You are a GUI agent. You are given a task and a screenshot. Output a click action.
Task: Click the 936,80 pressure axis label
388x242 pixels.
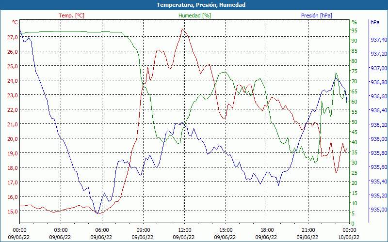pyautogui.click(x=378, y=82)
